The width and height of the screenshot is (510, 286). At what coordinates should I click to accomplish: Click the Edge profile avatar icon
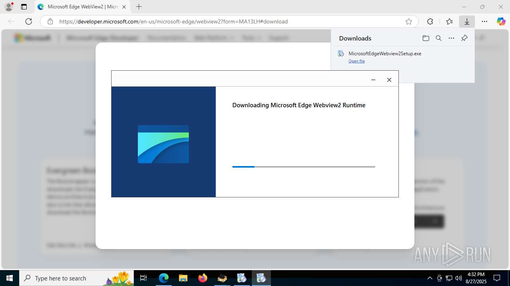[x=8, y=7]
